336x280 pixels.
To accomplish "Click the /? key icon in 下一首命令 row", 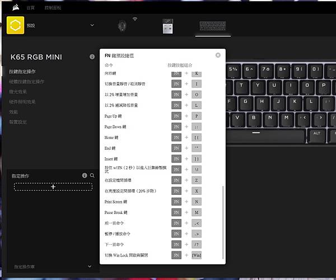I will pyautogui.click(x=197, y=244).
